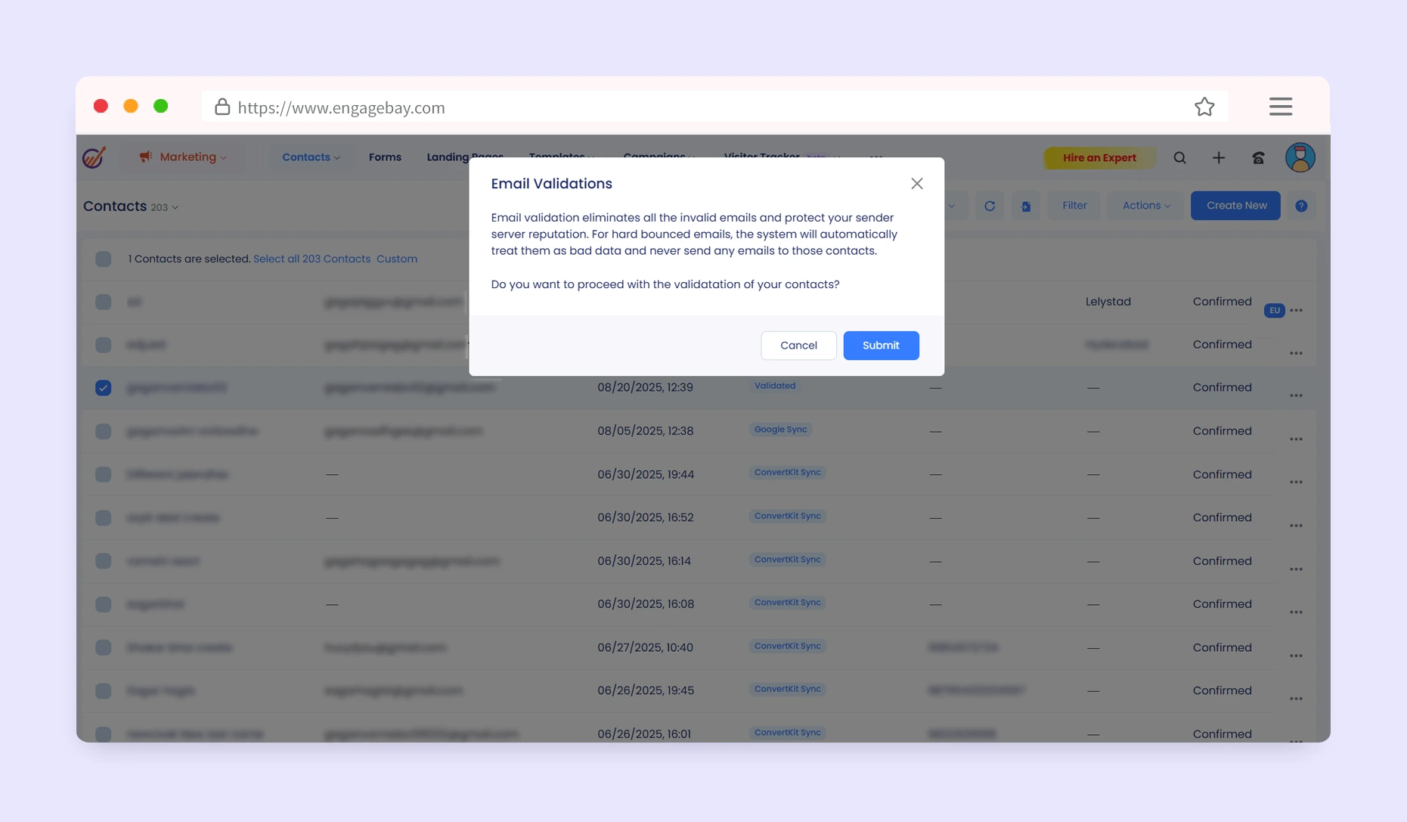Click the plus quick-add icon
Screen dimensions: 1407x822
(1219, 158)
